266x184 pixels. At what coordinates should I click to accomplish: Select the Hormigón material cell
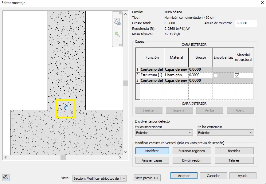point(176,75)
